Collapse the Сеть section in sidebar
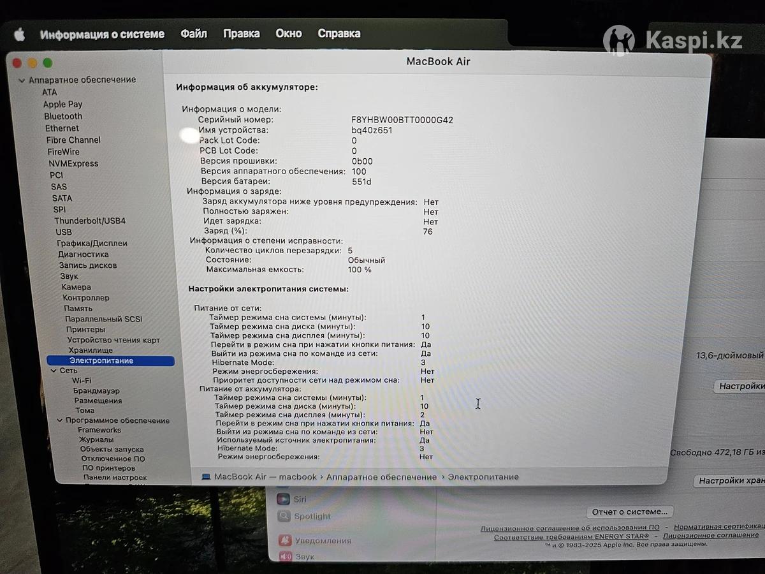The width and height of the screenshot is (765, 574). pos(54,371)
